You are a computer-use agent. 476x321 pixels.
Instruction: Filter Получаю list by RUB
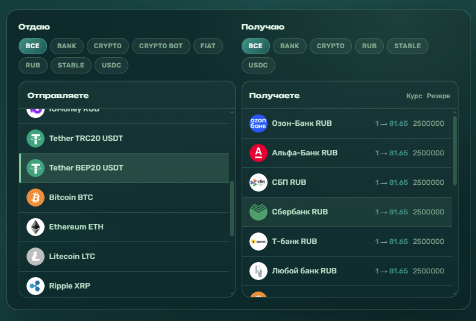click(369, 46)
